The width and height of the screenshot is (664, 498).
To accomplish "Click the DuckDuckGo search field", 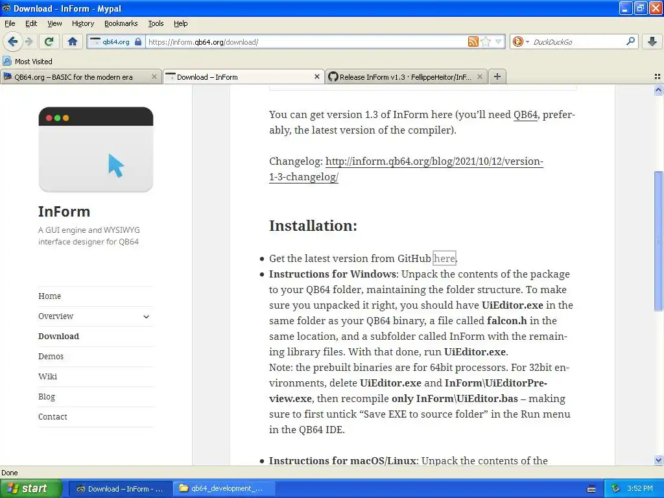I will click(578, 41).
